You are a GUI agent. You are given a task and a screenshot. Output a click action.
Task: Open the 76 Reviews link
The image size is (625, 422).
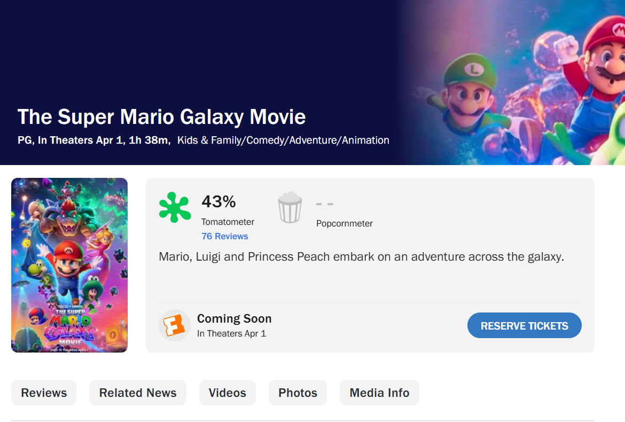coord(224,236)
